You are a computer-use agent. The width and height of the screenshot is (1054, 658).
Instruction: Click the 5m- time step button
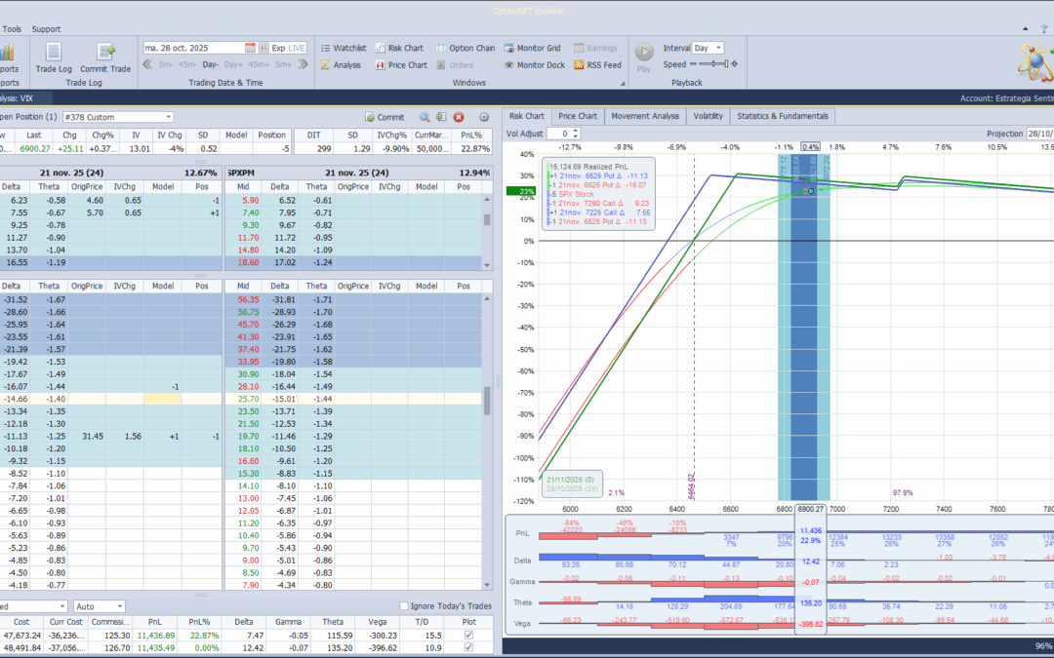tap(165, 64)
